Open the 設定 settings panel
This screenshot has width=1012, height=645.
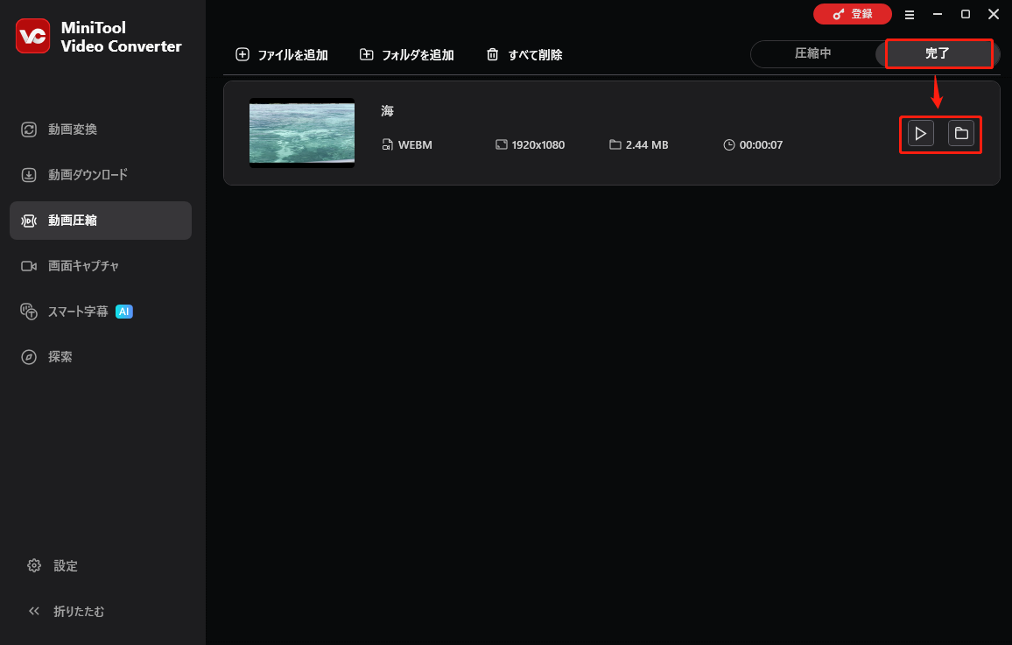[x=61, y=565]
